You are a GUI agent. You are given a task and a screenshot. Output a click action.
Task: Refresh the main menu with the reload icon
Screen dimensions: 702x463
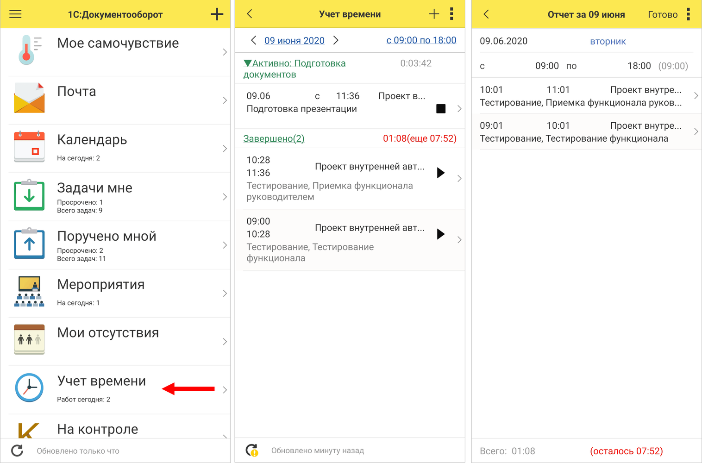pos(17,450)
